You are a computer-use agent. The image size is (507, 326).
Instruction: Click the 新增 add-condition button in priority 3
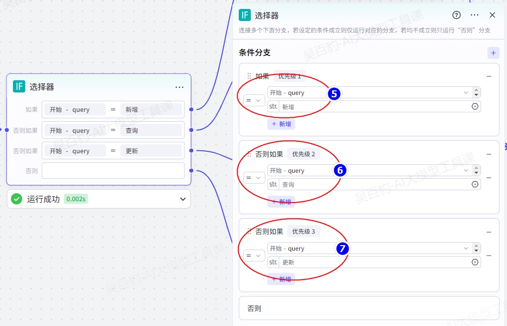[281, 279]
